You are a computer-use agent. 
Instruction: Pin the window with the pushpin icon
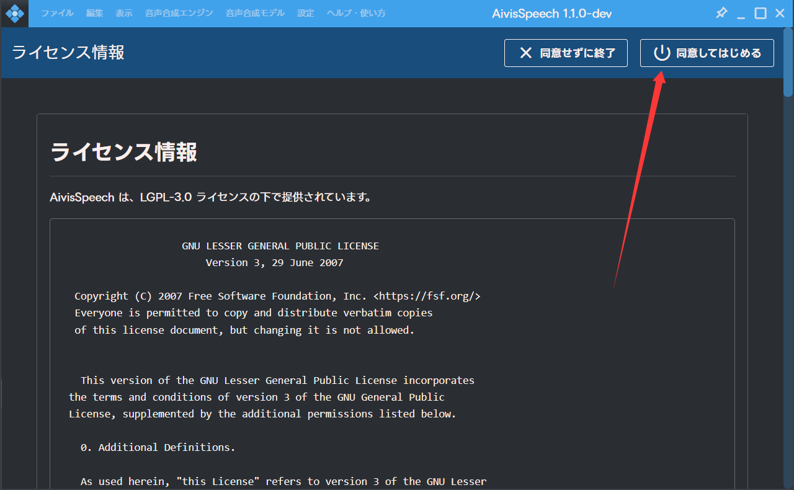[721, 13]
